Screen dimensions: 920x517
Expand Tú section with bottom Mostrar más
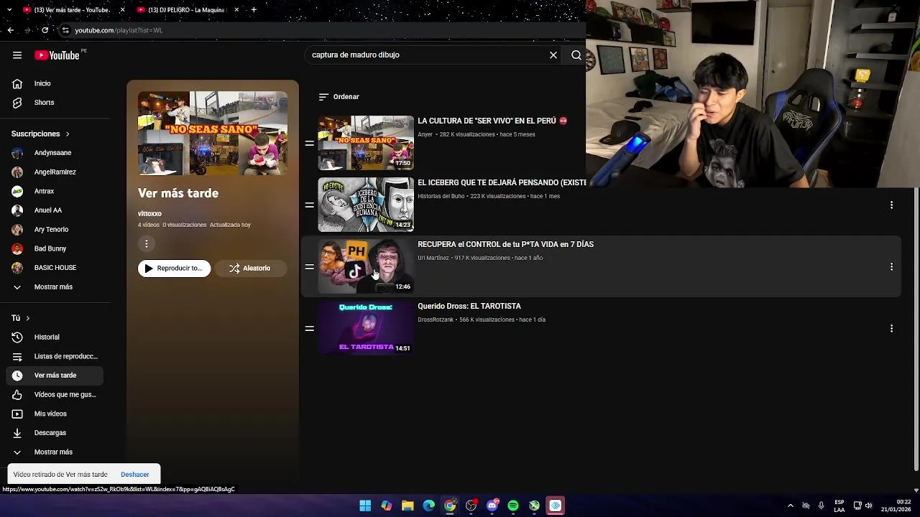point(55,452)
